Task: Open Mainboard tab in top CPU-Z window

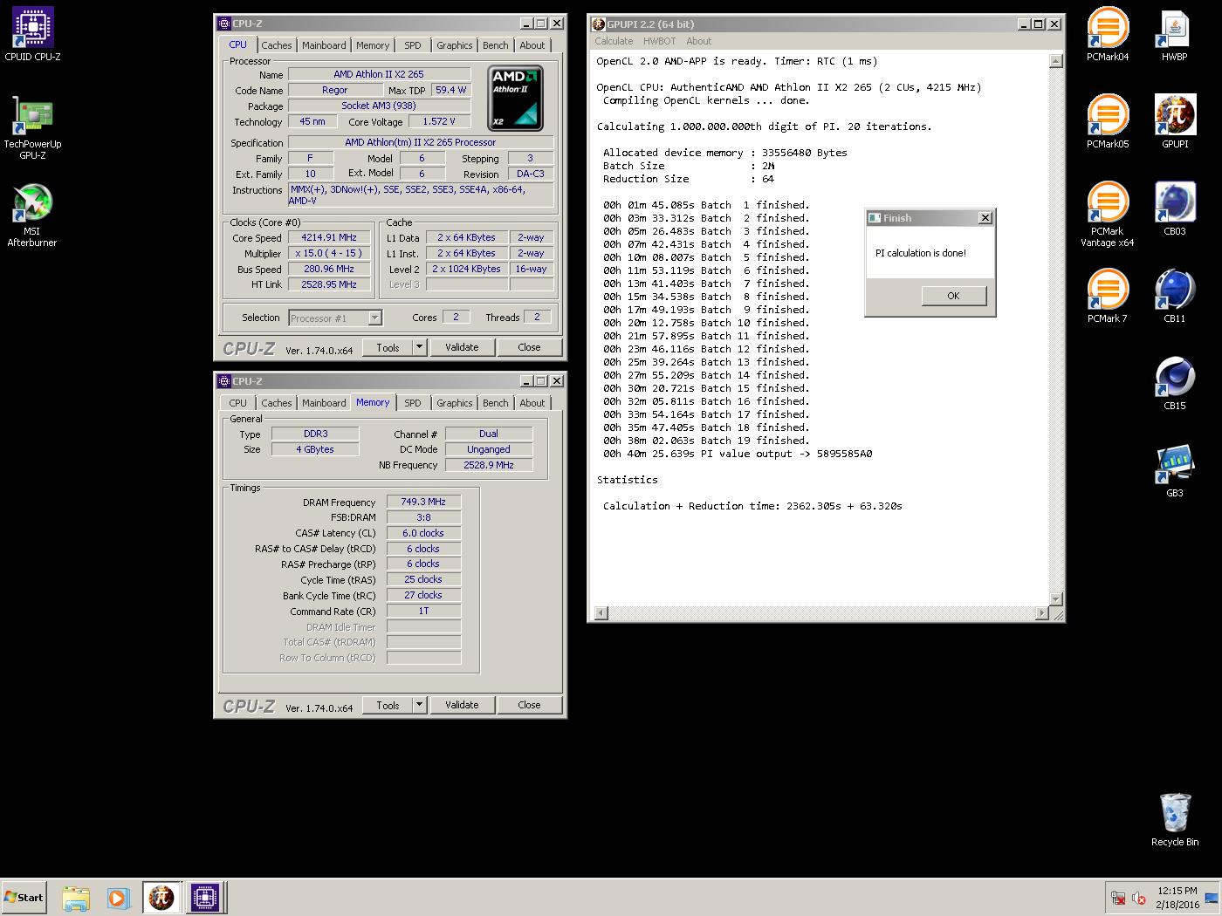Action: tap(324, 45)
